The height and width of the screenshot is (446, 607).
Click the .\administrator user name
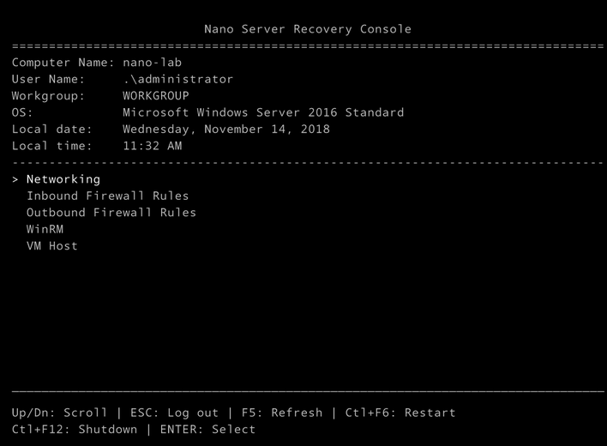pos(178,79)
